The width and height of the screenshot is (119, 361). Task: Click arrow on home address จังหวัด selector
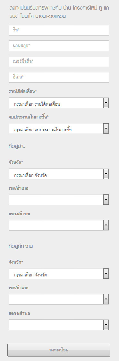tap(106, 174)
